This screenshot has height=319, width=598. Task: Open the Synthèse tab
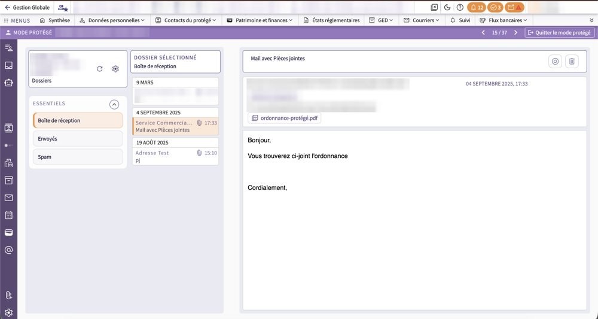coord(55,20)
